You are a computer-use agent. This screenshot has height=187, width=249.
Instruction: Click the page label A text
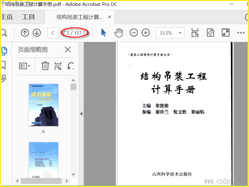pos(43,132)
